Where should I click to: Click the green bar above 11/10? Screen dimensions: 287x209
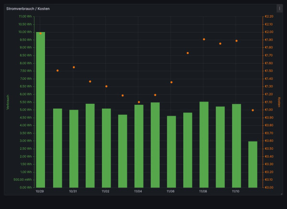click(236, 145)
